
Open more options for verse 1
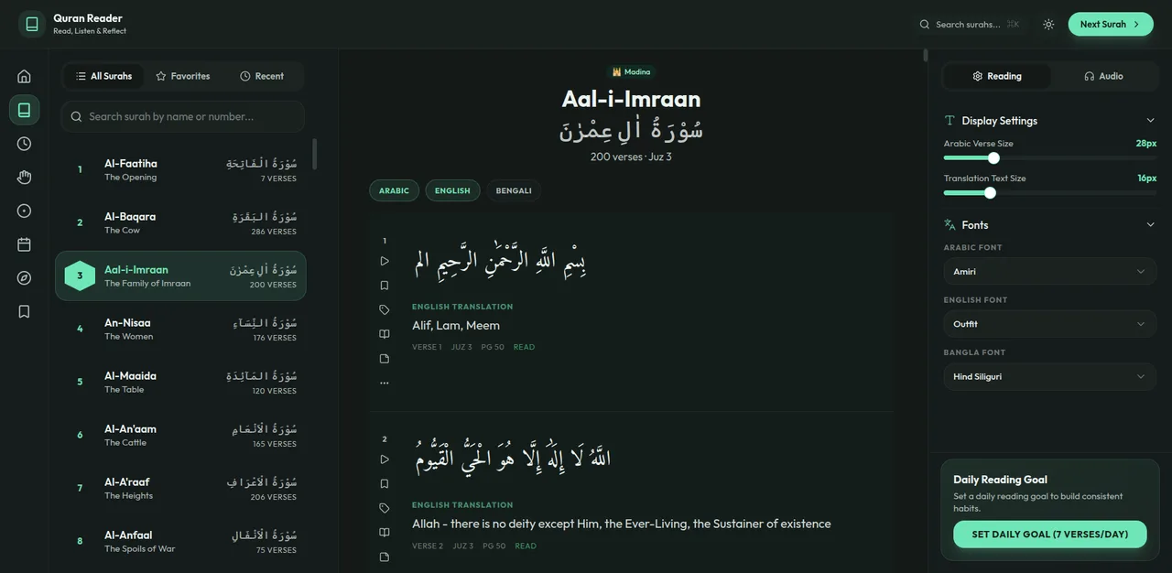pyautogui.click(x=385, y=383)
